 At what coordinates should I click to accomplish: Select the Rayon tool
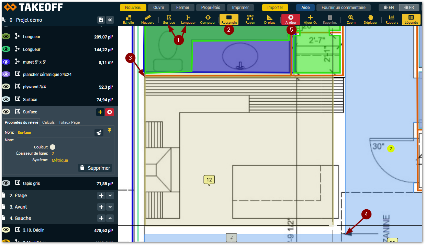pyautogui.click(x=250, y=19)
